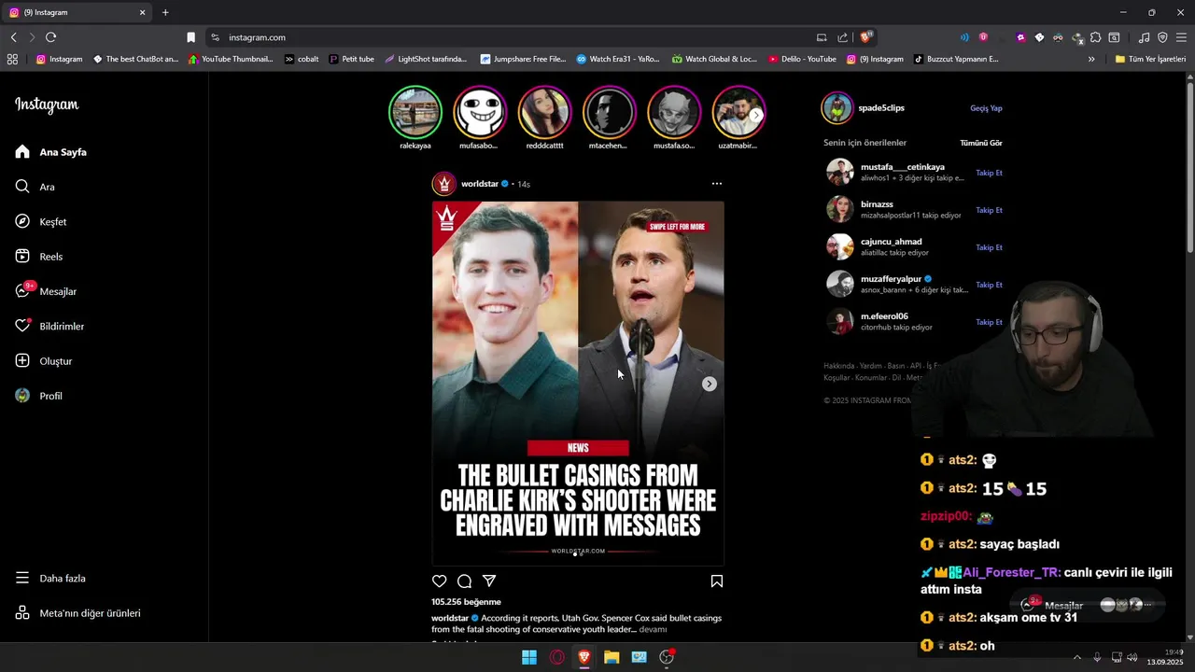Open the cobalt bookmark
This screenshot has height=672, width=1195.
click(x=302, y=59)
